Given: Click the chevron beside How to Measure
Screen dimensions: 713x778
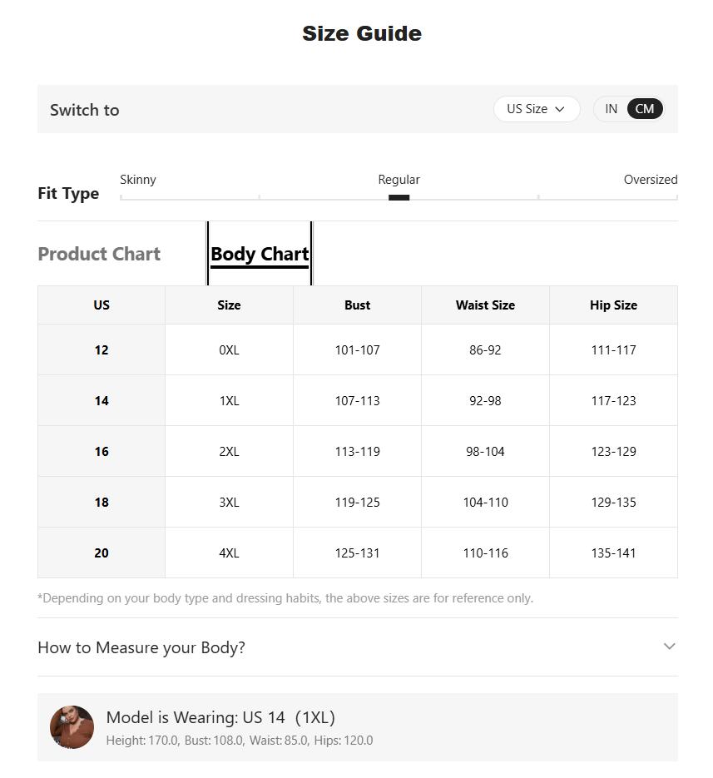Looking at the screenshot, I should 670,646.
